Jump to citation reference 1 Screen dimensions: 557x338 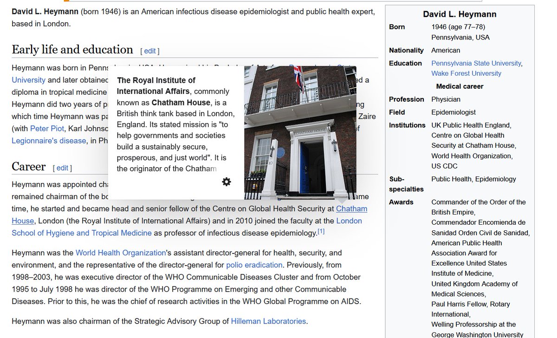321,231
